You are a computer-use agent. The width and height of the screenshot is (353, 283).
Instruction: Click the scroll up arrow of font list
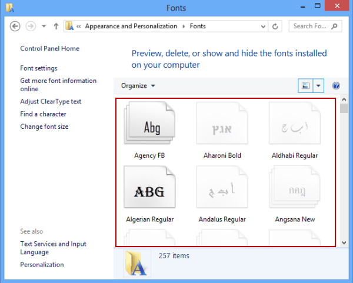344,99
